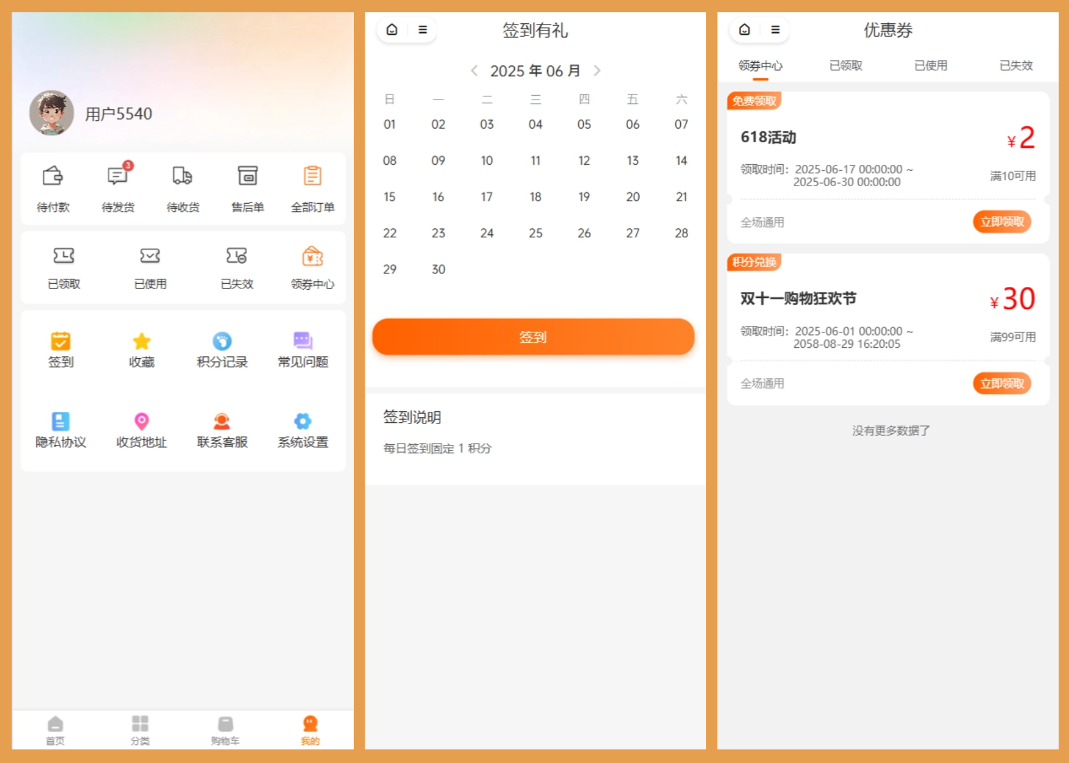This screenshot has width=1069, height=763.
Task: Go to previous month in calendar
Action: [x=474, y=70]
